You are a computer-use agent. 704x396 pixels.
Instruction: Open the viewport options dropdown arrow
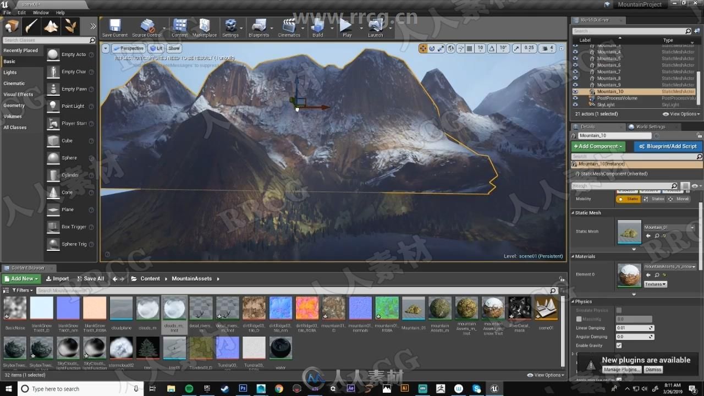[x=106, y=48]
